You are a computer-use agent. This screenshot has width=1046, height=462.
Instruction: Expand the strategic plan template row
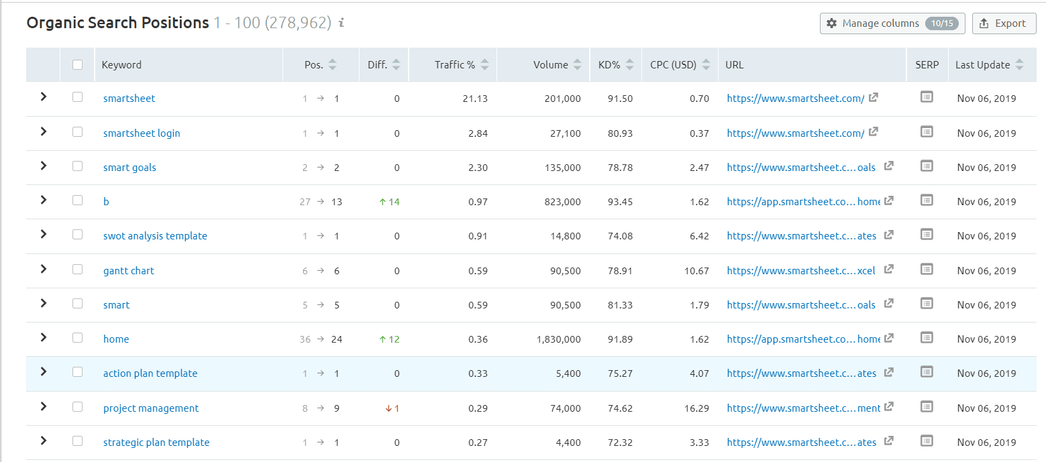(44, 441)
